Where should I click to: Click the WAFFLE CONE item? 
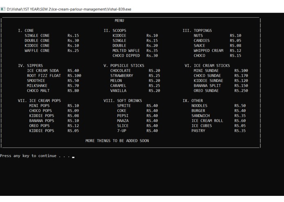pos(37,51)
